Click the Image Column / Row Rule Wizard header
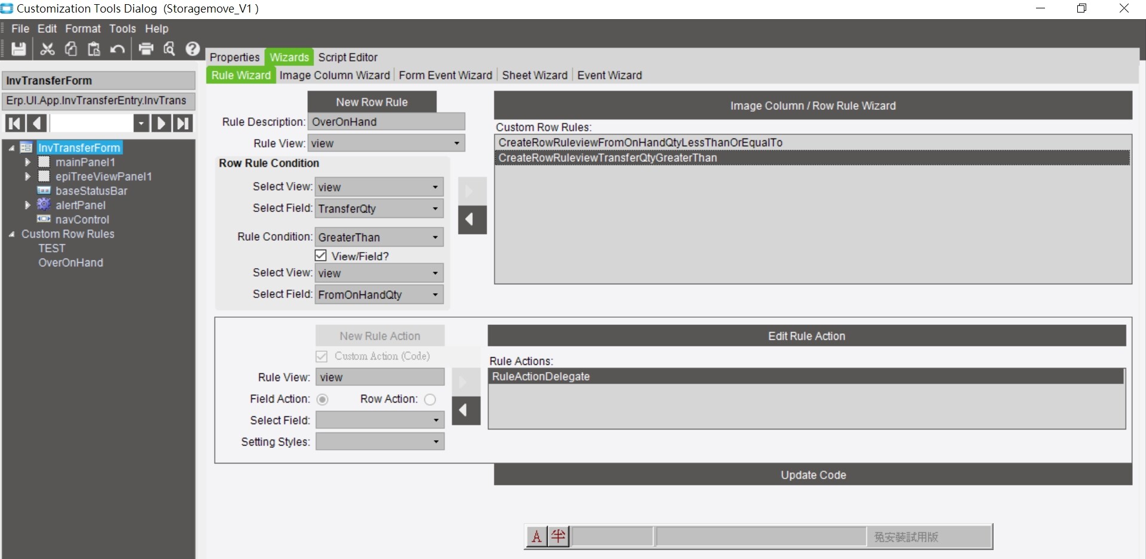The height and width of the screenshot is (559, 1146). (813, 106)
